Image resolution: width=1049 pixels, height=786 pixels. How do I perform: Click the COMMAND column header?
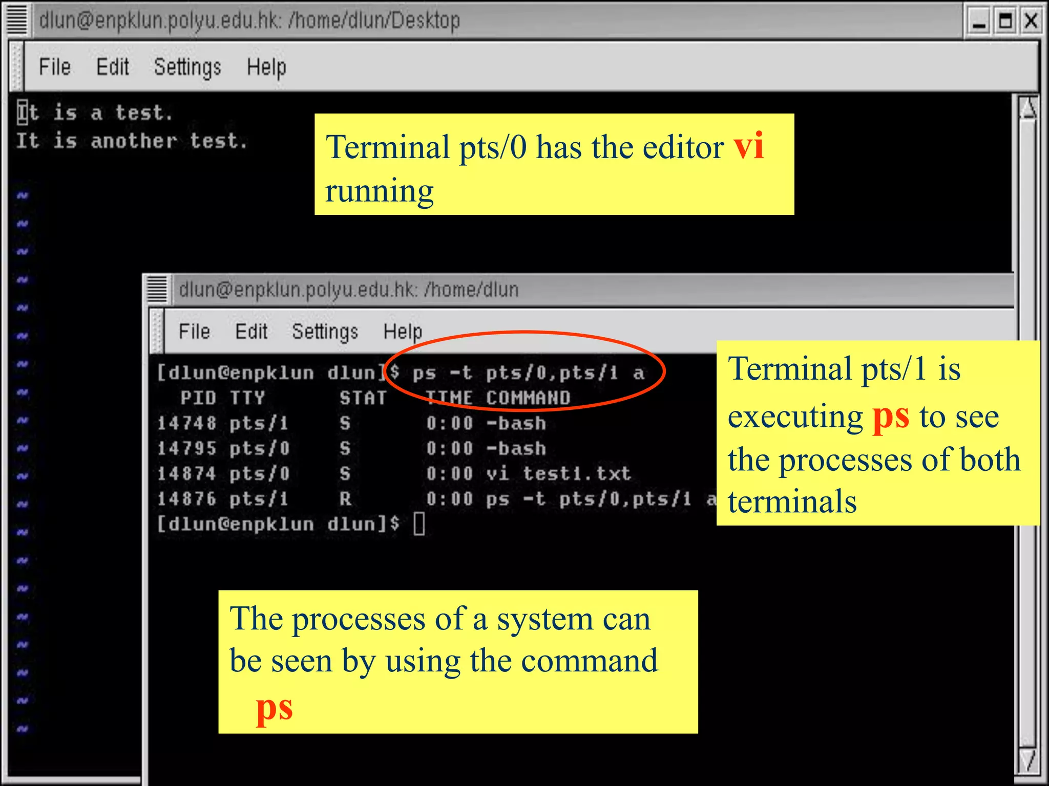[528, 398]
